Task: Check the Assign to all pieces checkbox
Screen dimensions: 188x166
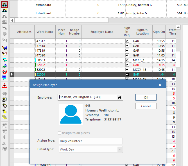Action: pyautogui.click(x=59, y=133)
